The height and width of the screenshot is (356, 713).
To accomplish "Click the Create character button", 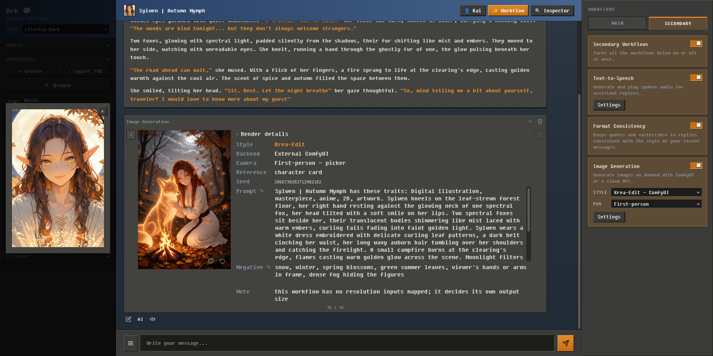I will [31, 71].
